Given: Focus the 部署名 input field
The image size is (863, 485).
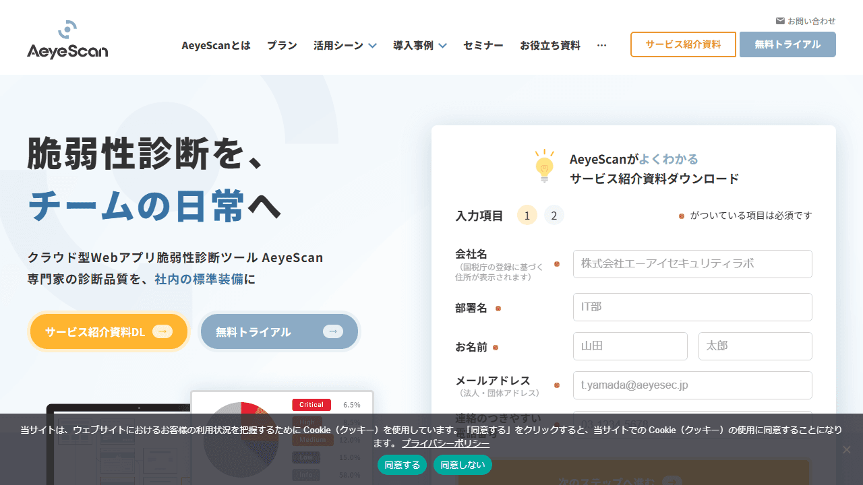Looking at the screenshot, I should tap(692, 307).
